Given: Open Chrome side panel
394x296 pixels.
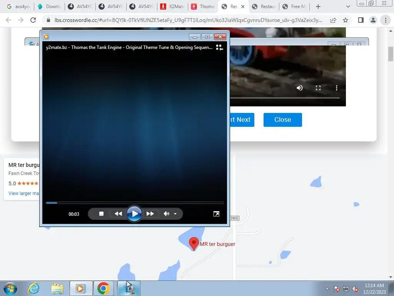Looking at the screenshot, I should click(361, 20).
